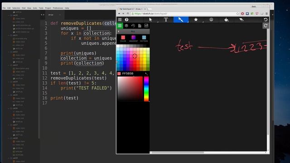
Task: Collapse the ex11 folder in sidebar
Action: point(9,35)
